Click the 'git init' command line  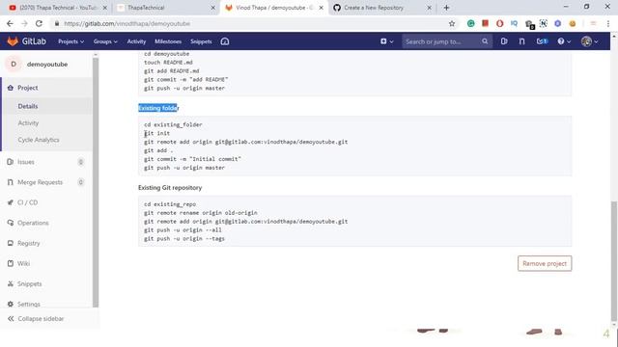156,133
